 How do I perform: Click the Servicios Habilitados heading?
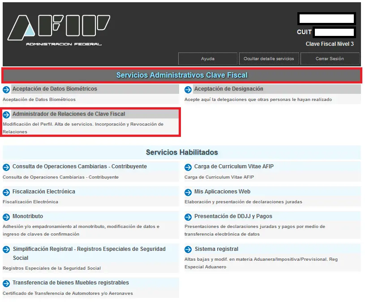[182, 152]
